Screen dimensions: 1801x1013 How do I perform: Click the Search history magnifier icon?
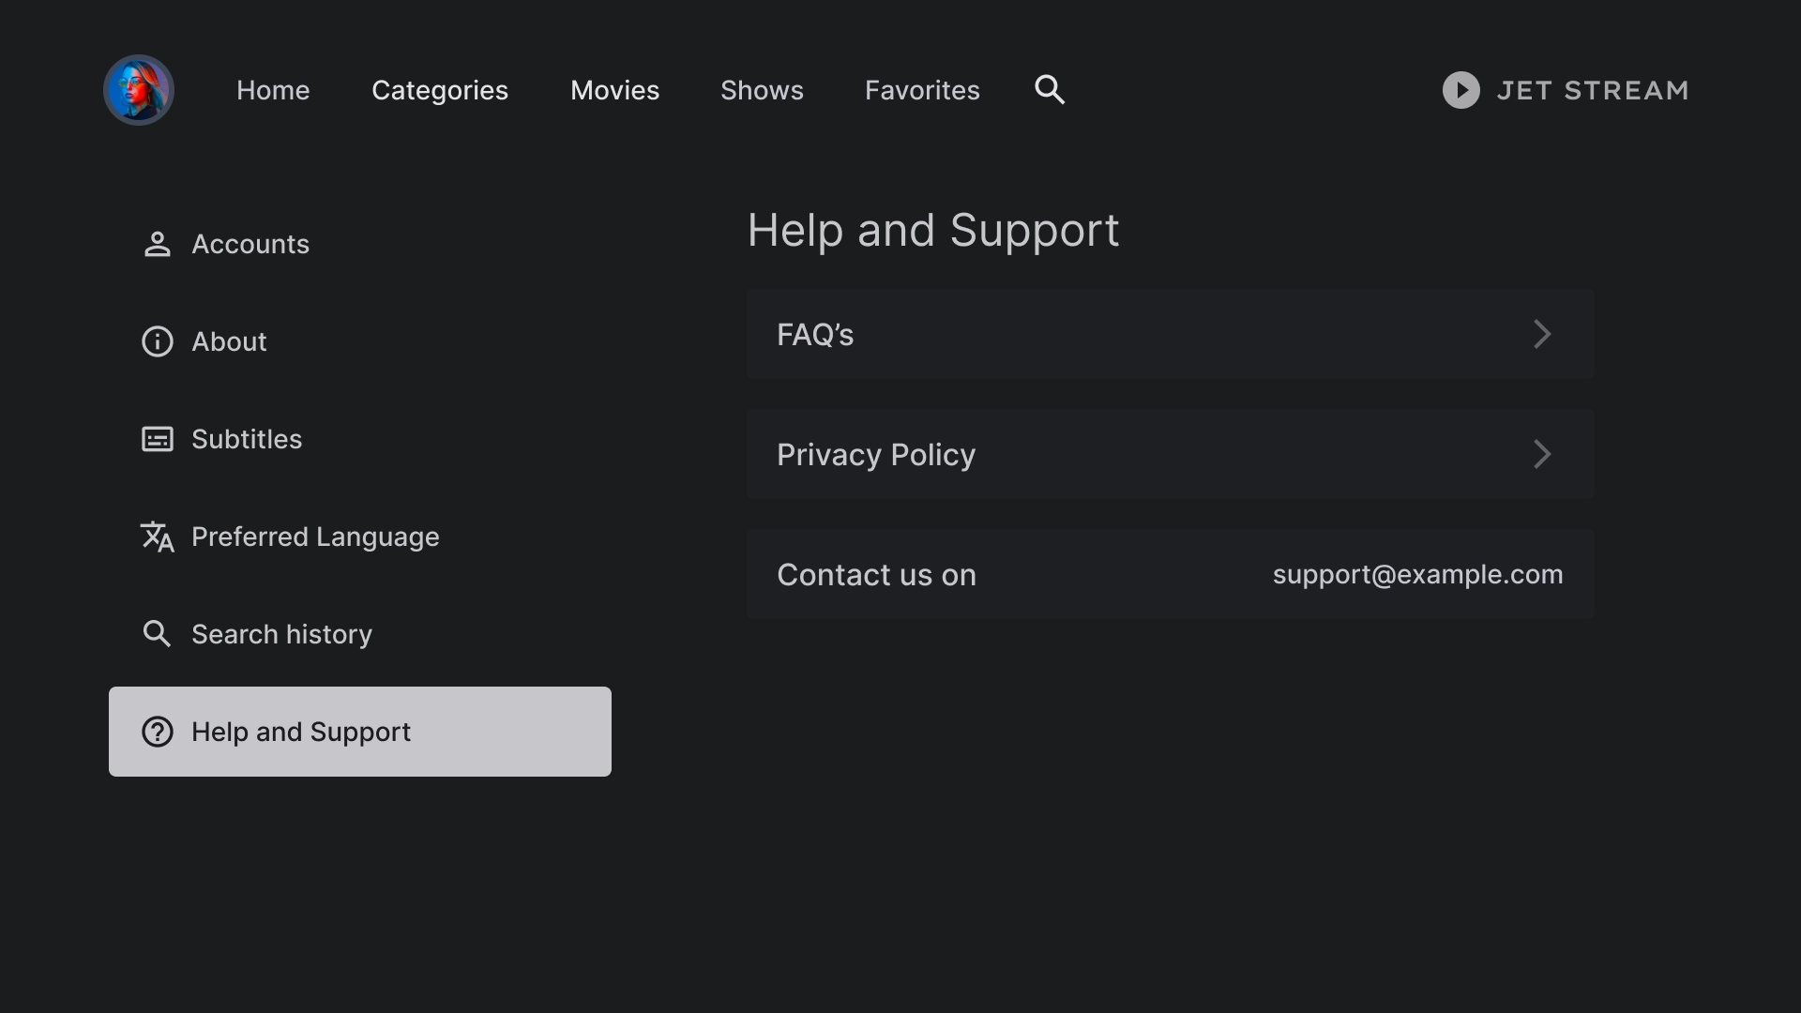pos(157,634)
